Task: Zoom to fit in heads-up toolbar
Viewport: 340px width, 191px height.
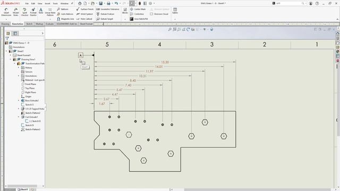Action: click(x=169, y=29)
